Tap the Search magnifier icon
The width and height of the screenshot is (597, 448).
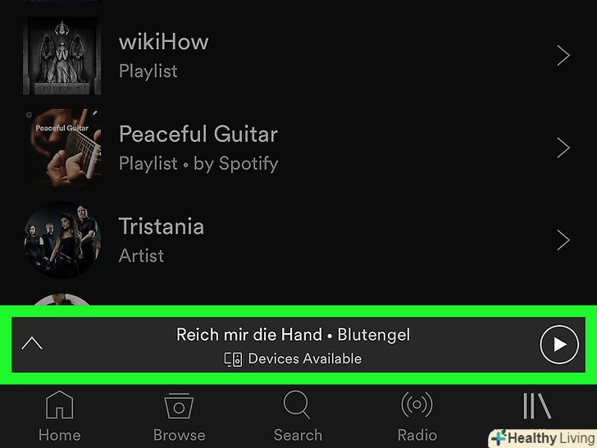pyautogui.click(x=297, y=405)
